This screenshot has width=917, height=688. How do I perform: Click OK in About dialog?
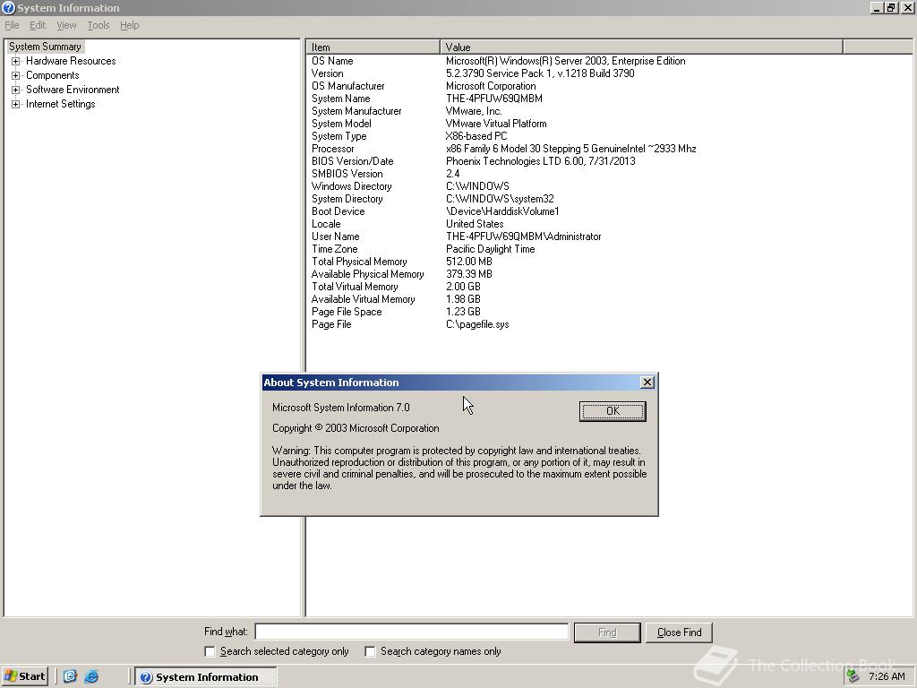click(x=613, y=410)
